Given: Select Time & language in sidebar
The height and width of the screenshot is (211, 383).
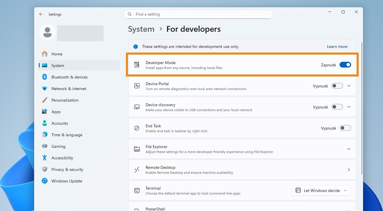Looking at the screenshot, I should pyautogui.click(x=67, y=135).
